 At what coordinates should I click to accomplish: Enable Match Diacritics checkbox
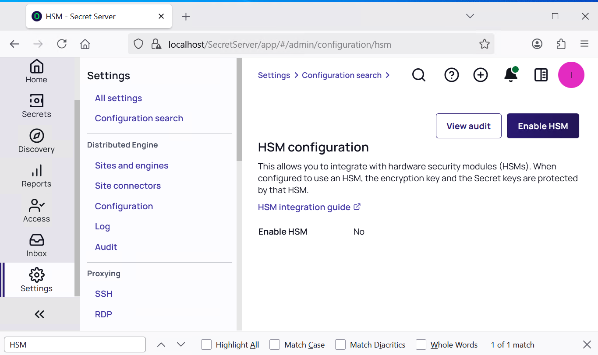[x=340, y=344]
